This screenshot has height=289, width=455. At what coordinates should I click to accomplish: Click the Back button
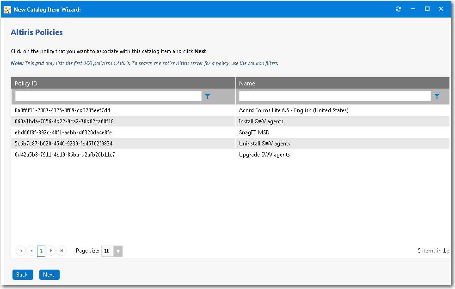[x=22, y=274]
